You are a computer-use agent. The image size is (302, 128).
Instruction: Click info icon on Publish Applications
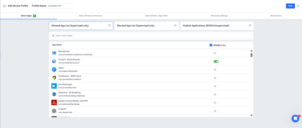pyautogui.click(x=250, y=25)
